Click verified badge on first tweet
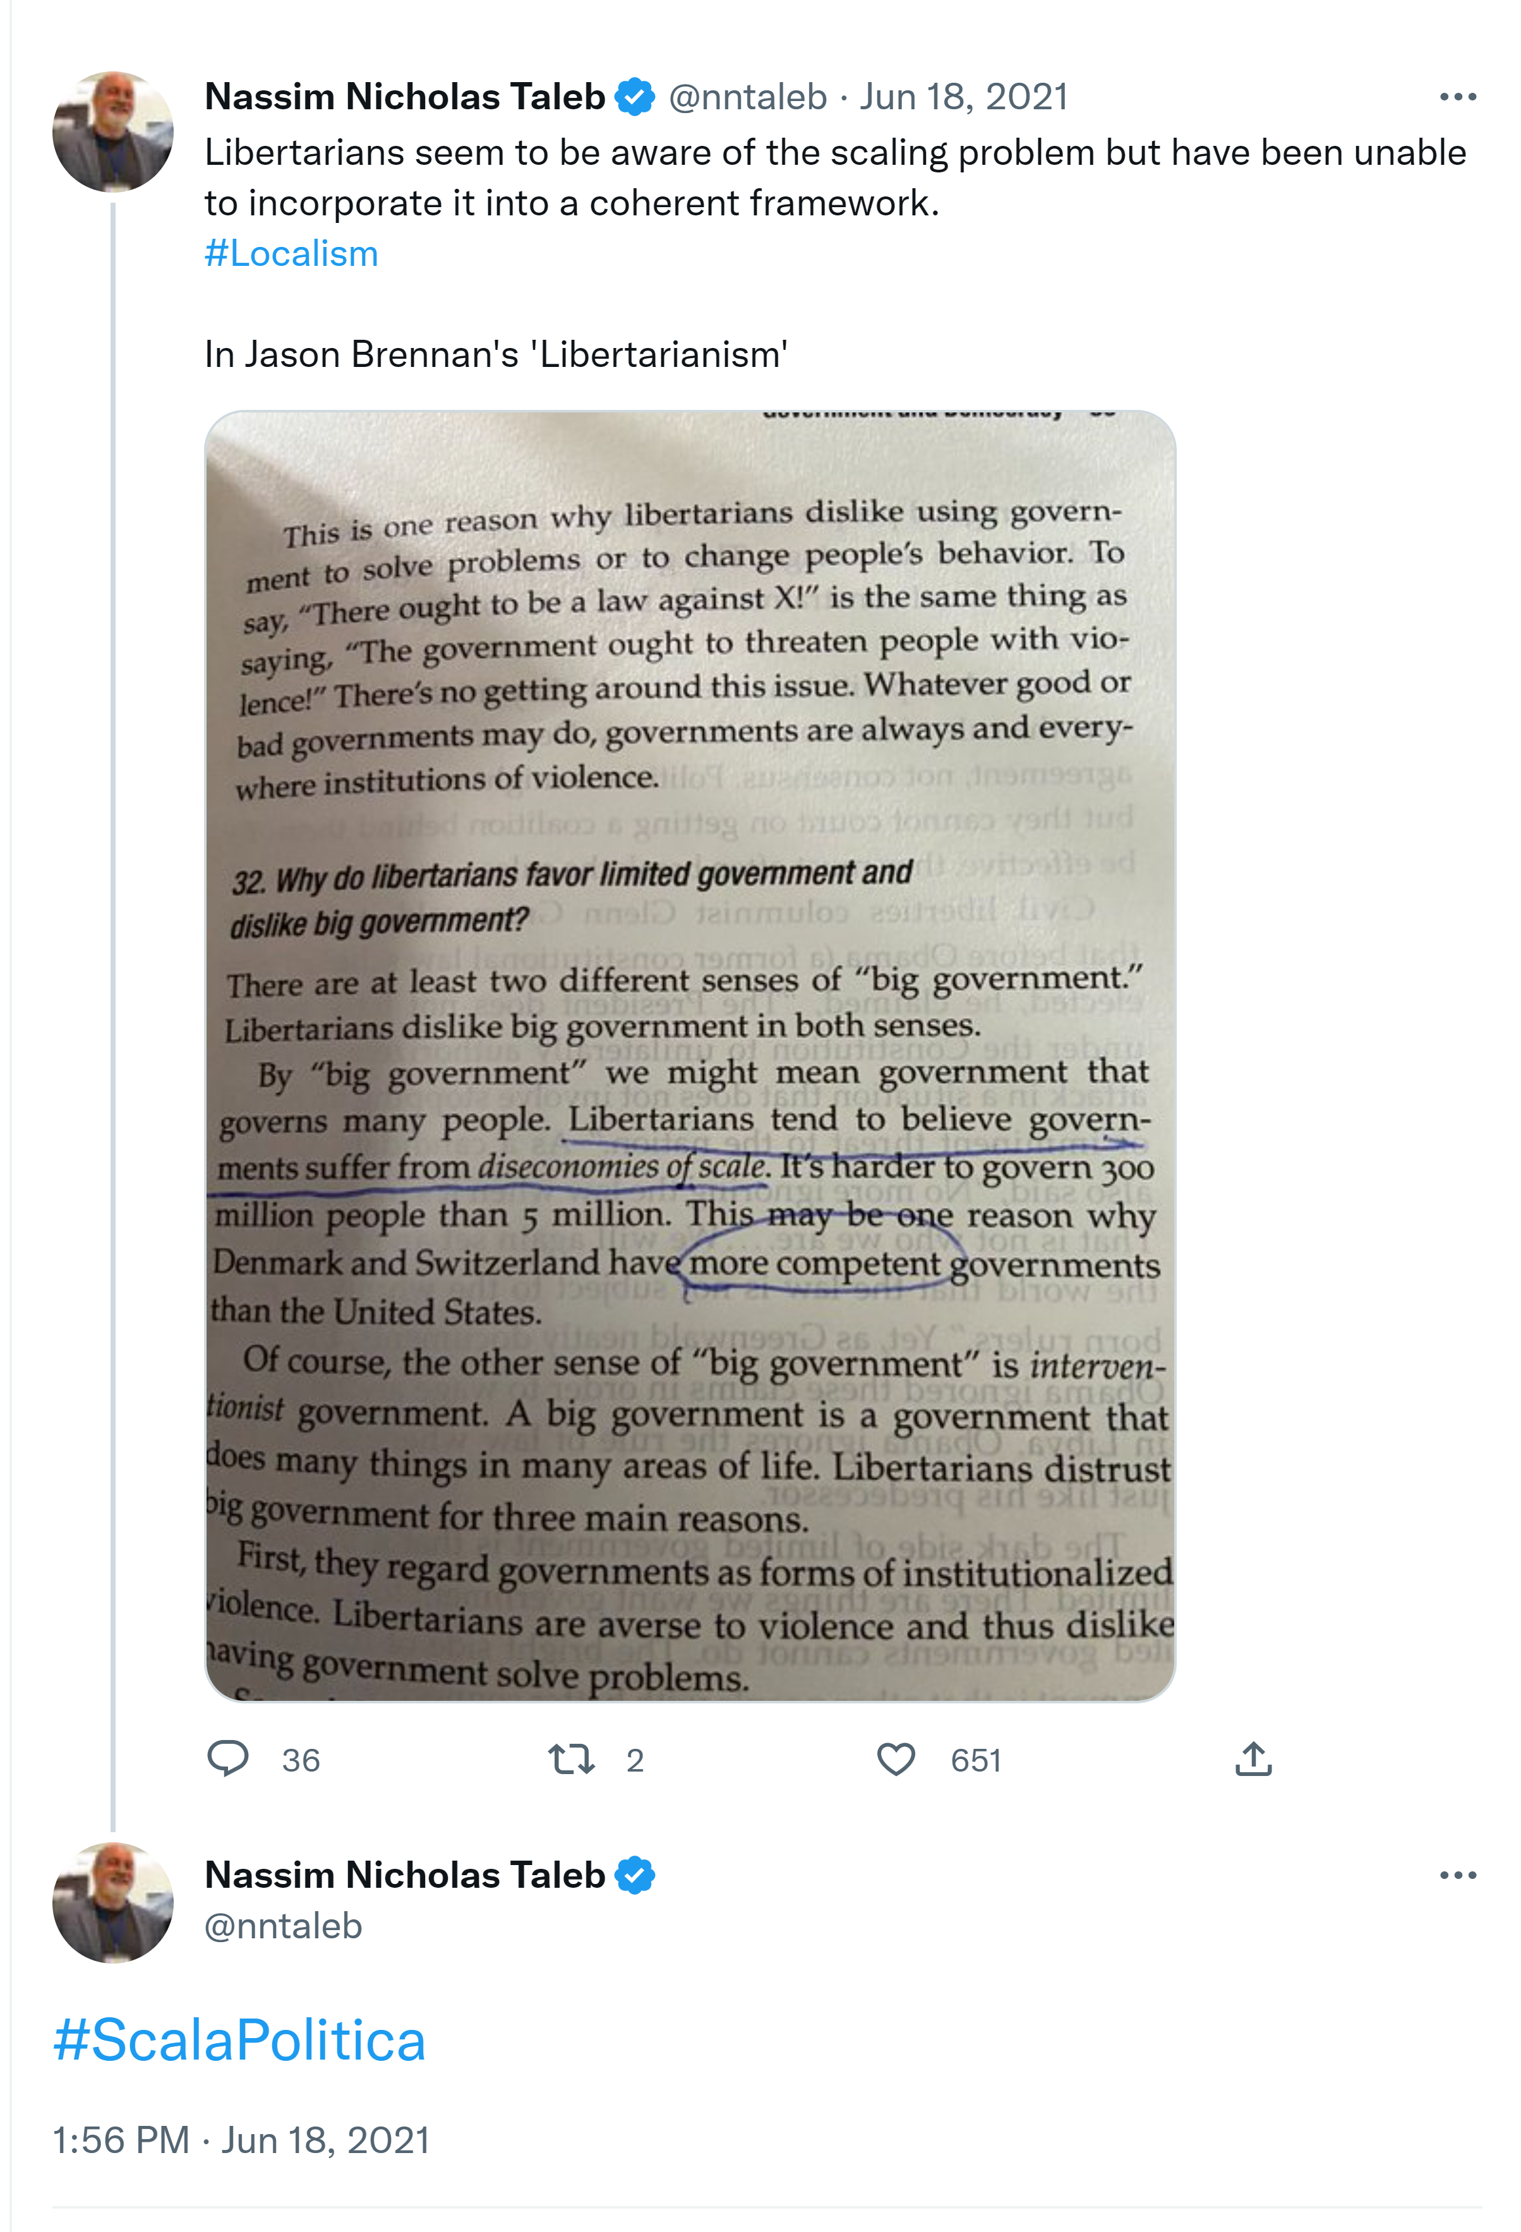 point(635,97)
